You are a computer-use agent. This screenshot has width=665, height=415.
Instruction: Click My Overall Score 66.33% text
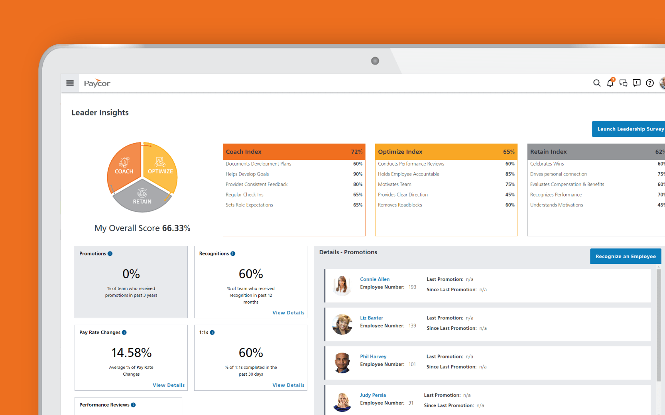pyautogui.click(x=142, y=228)
